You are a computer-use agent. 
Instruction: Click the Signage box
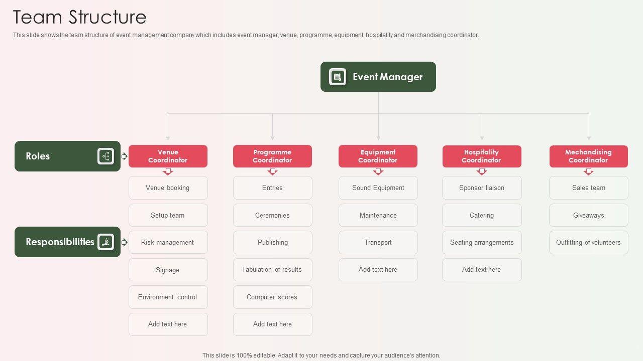pyautogui.click(x=168, y=270)
